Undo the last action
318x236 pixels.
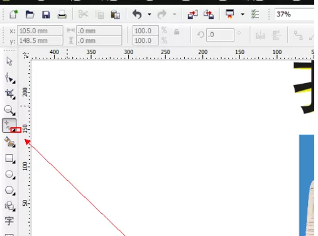[x=137, y=14]
